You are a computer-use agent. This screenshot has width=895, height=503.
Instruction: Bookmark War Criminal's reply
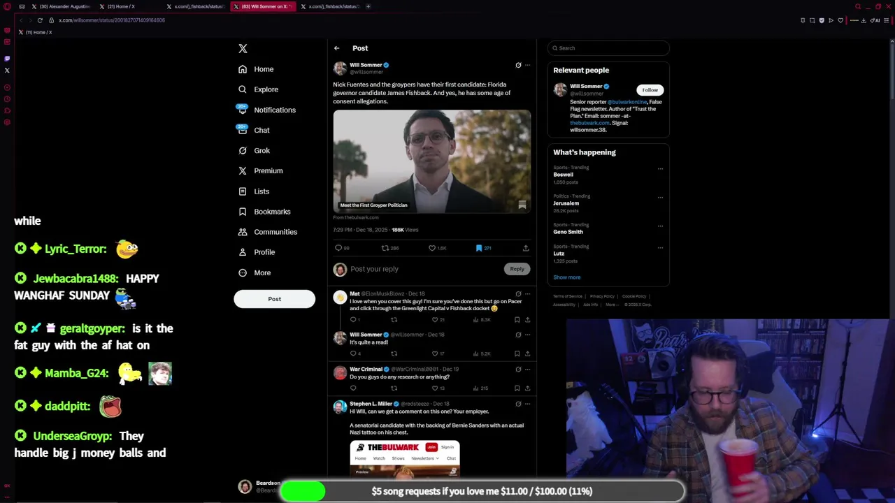pyautogui.click(x=517, y=388)
